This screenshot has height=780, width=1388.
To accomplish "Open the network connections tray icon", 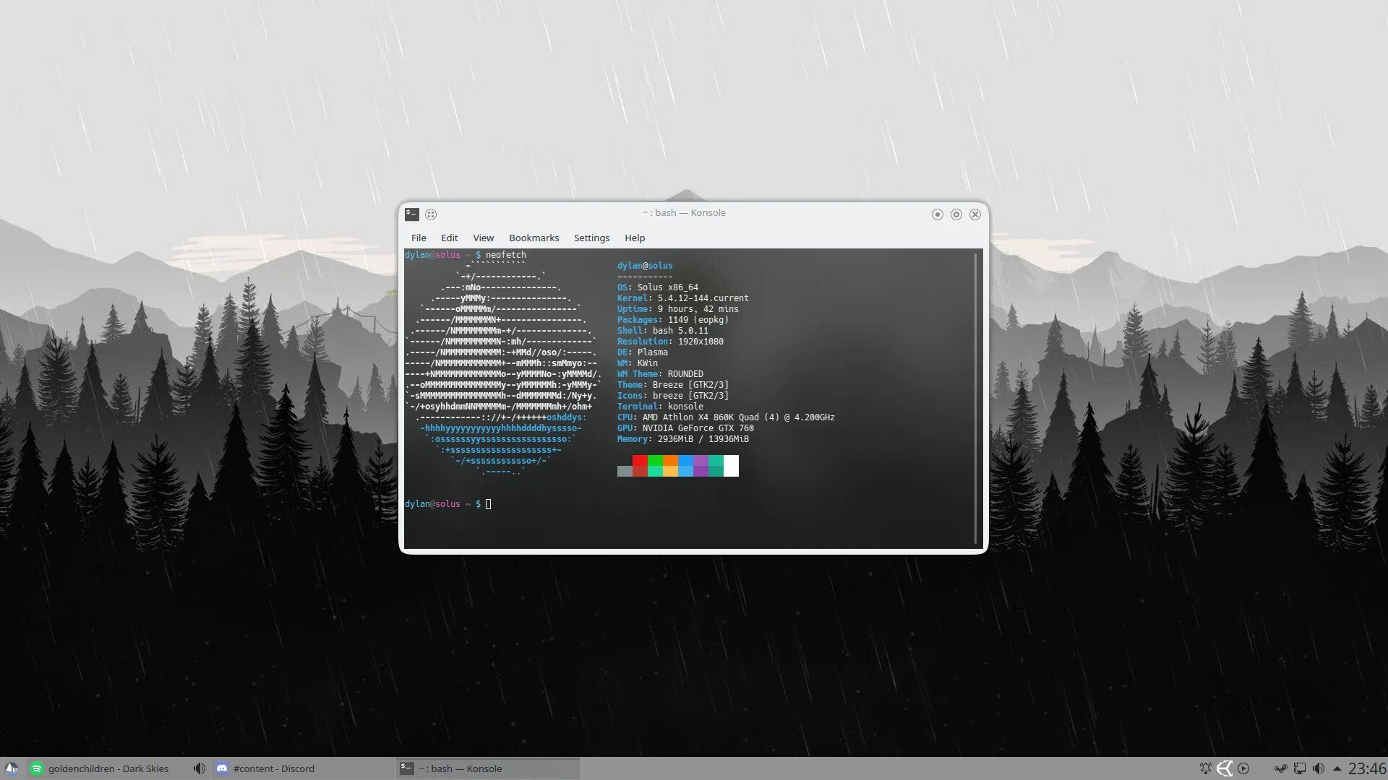I will (1300, 768).
